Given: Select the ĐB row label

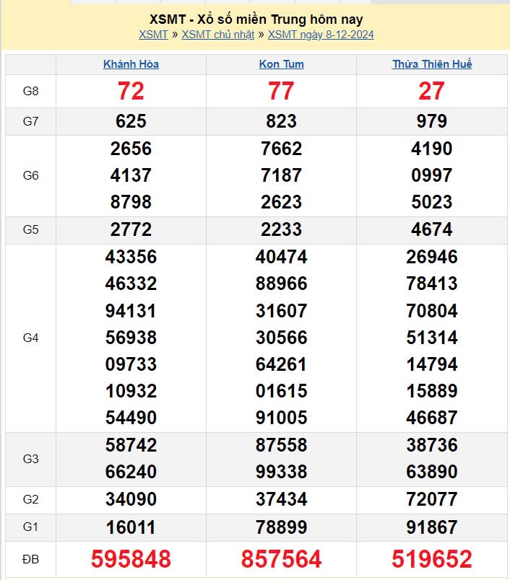Looking at the screenshot, I should [30, 558].
